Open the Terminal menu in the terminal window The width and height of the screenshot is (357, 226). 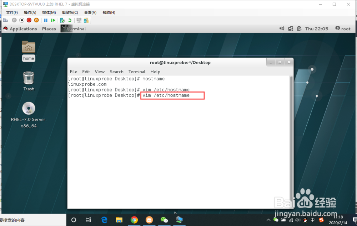[x=137, y=72]
